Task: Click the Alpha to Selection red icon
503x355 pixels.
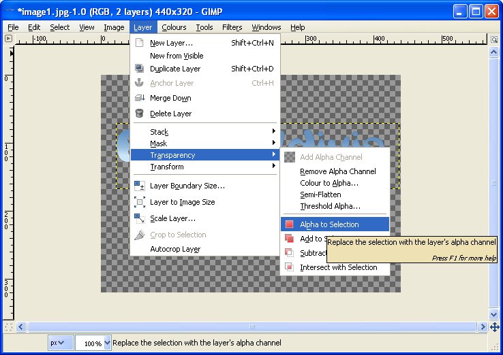Action: 290,224
